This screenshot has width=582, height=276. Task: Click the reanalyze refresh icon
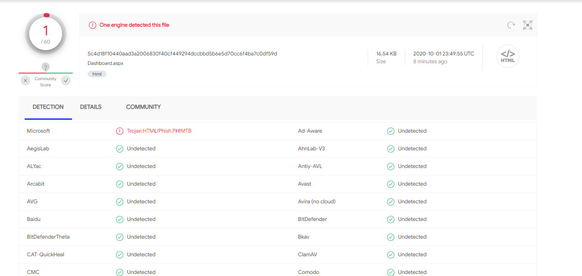(x=511, y=25)
